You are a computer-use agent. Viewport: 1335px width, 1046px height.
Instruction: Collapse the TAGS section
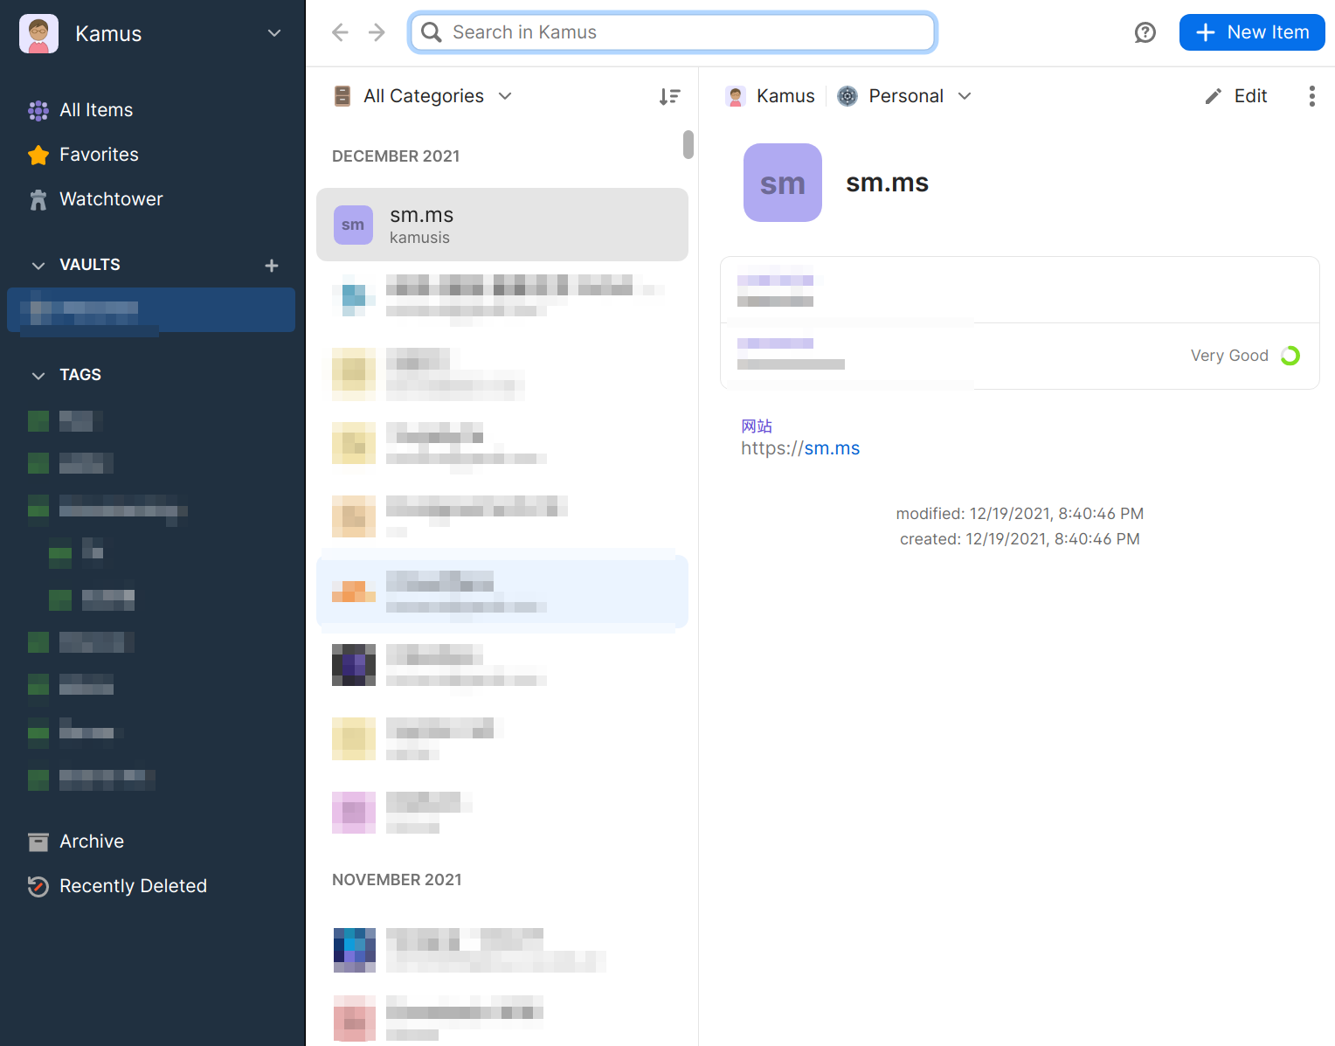point(38,376)
